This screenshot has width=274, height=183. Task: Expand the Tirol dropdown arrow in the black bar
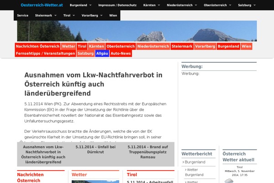[x=74, y=16]
